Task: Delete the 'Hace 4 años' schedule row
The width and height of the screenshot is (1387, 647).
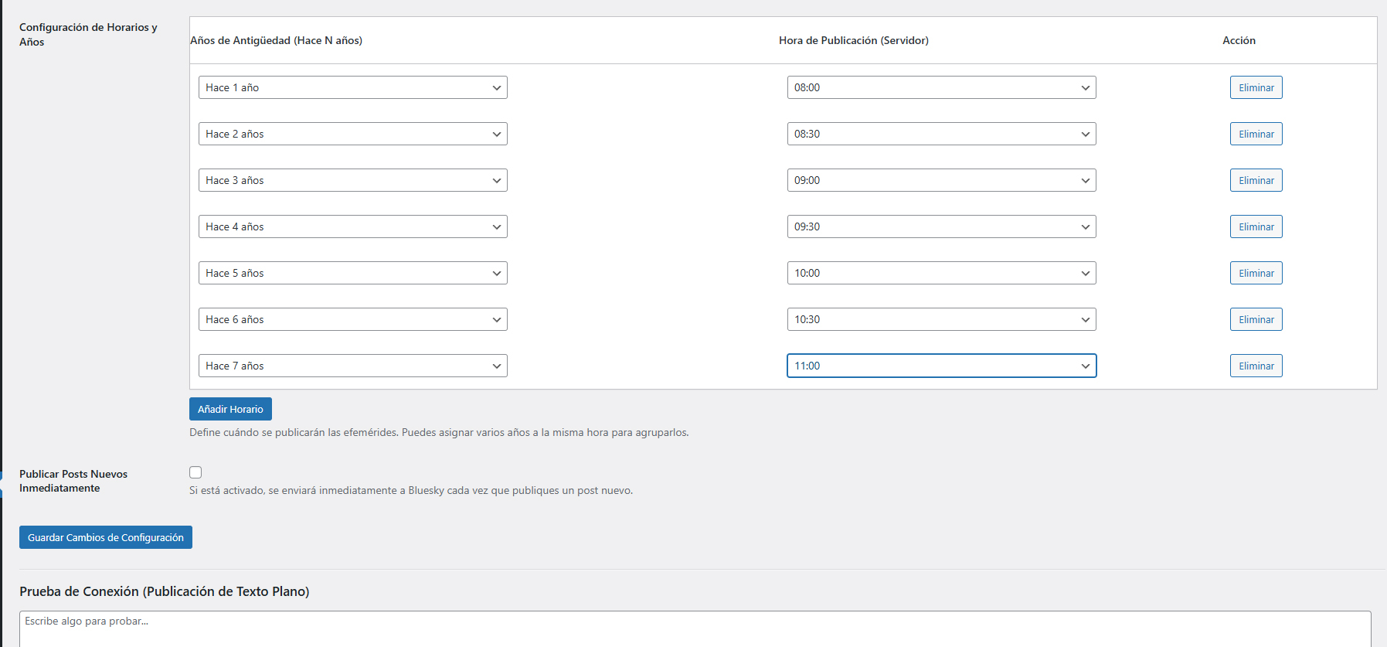Action: [1256, 226]
